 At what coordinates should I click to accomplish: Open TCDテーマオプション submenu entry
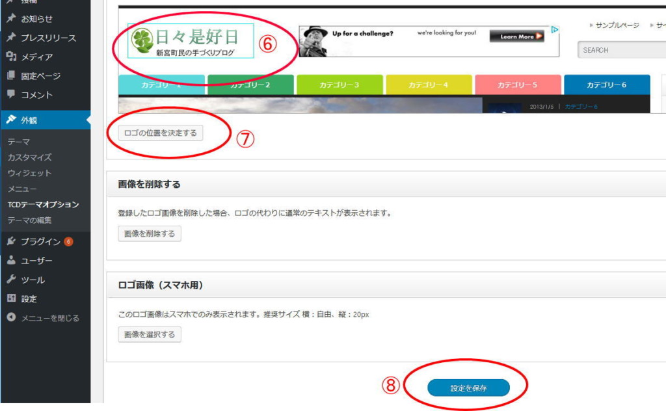44,205
